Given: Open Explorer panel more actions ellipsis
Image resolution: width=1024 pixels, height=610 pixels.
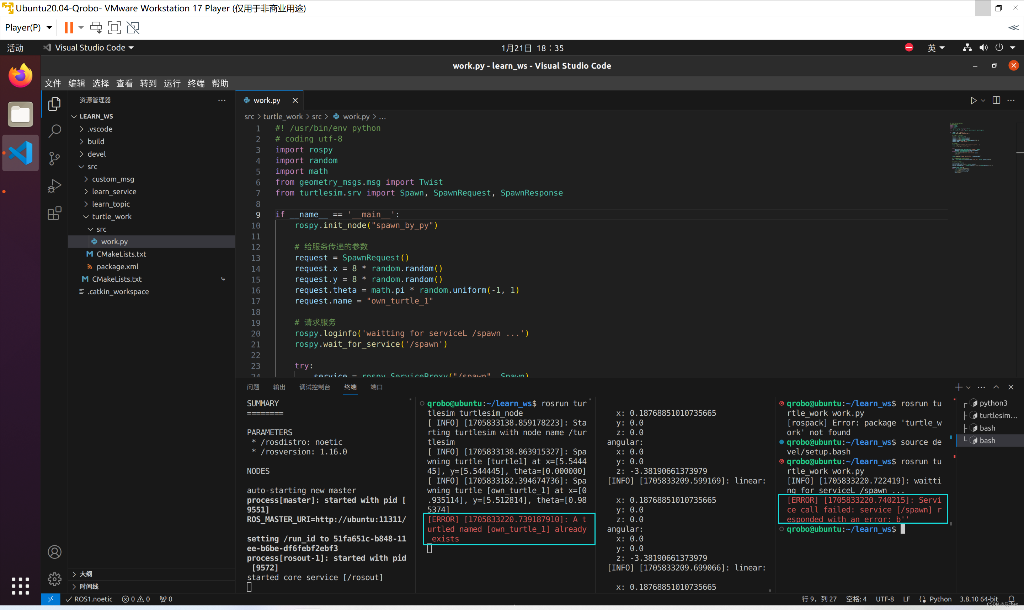Looking at the screenshot, I should [x=222, y=100].
